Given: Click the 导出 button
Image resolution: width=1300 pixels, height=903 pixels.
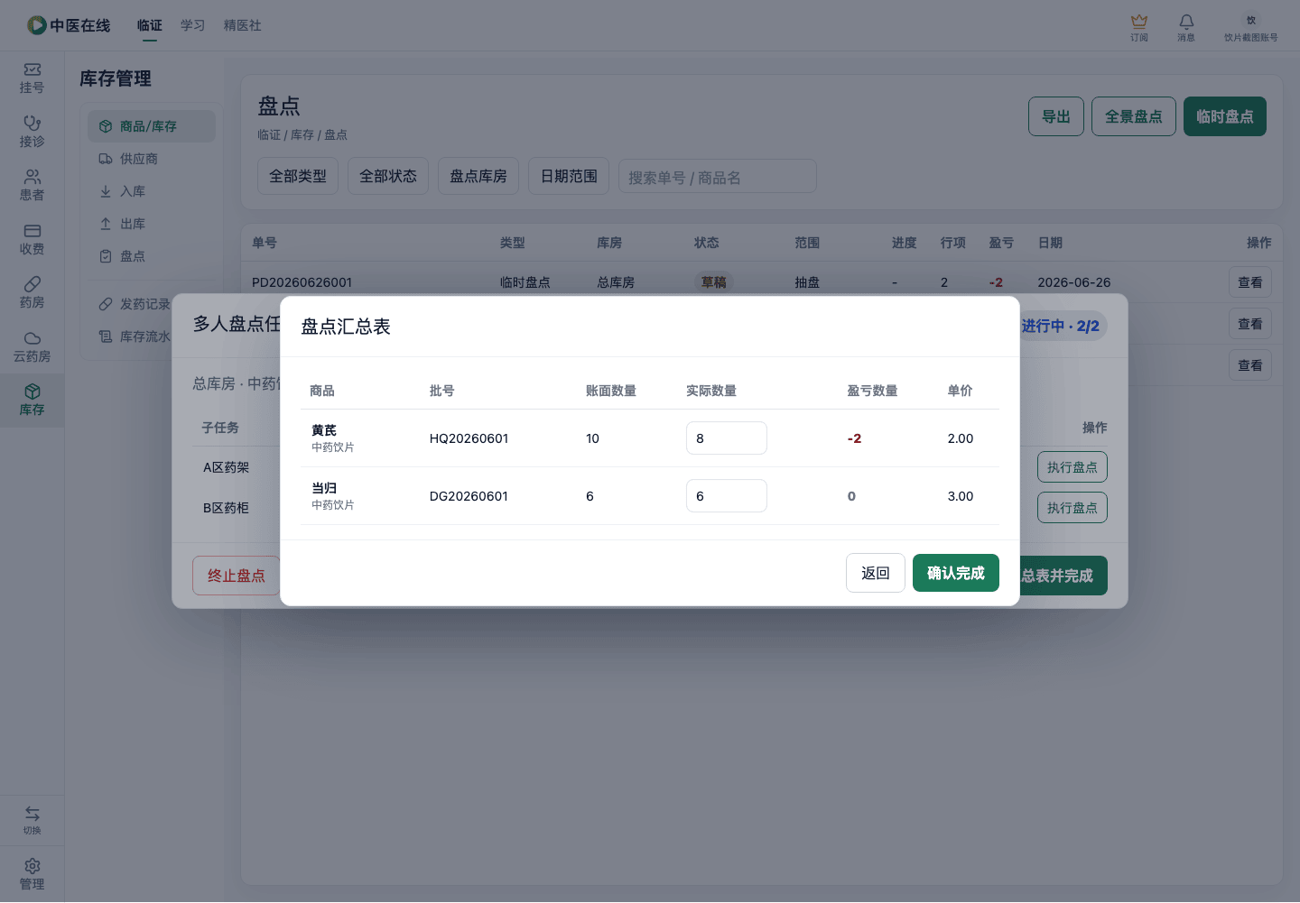Looking at the screenshot, I should point(1056,116).
